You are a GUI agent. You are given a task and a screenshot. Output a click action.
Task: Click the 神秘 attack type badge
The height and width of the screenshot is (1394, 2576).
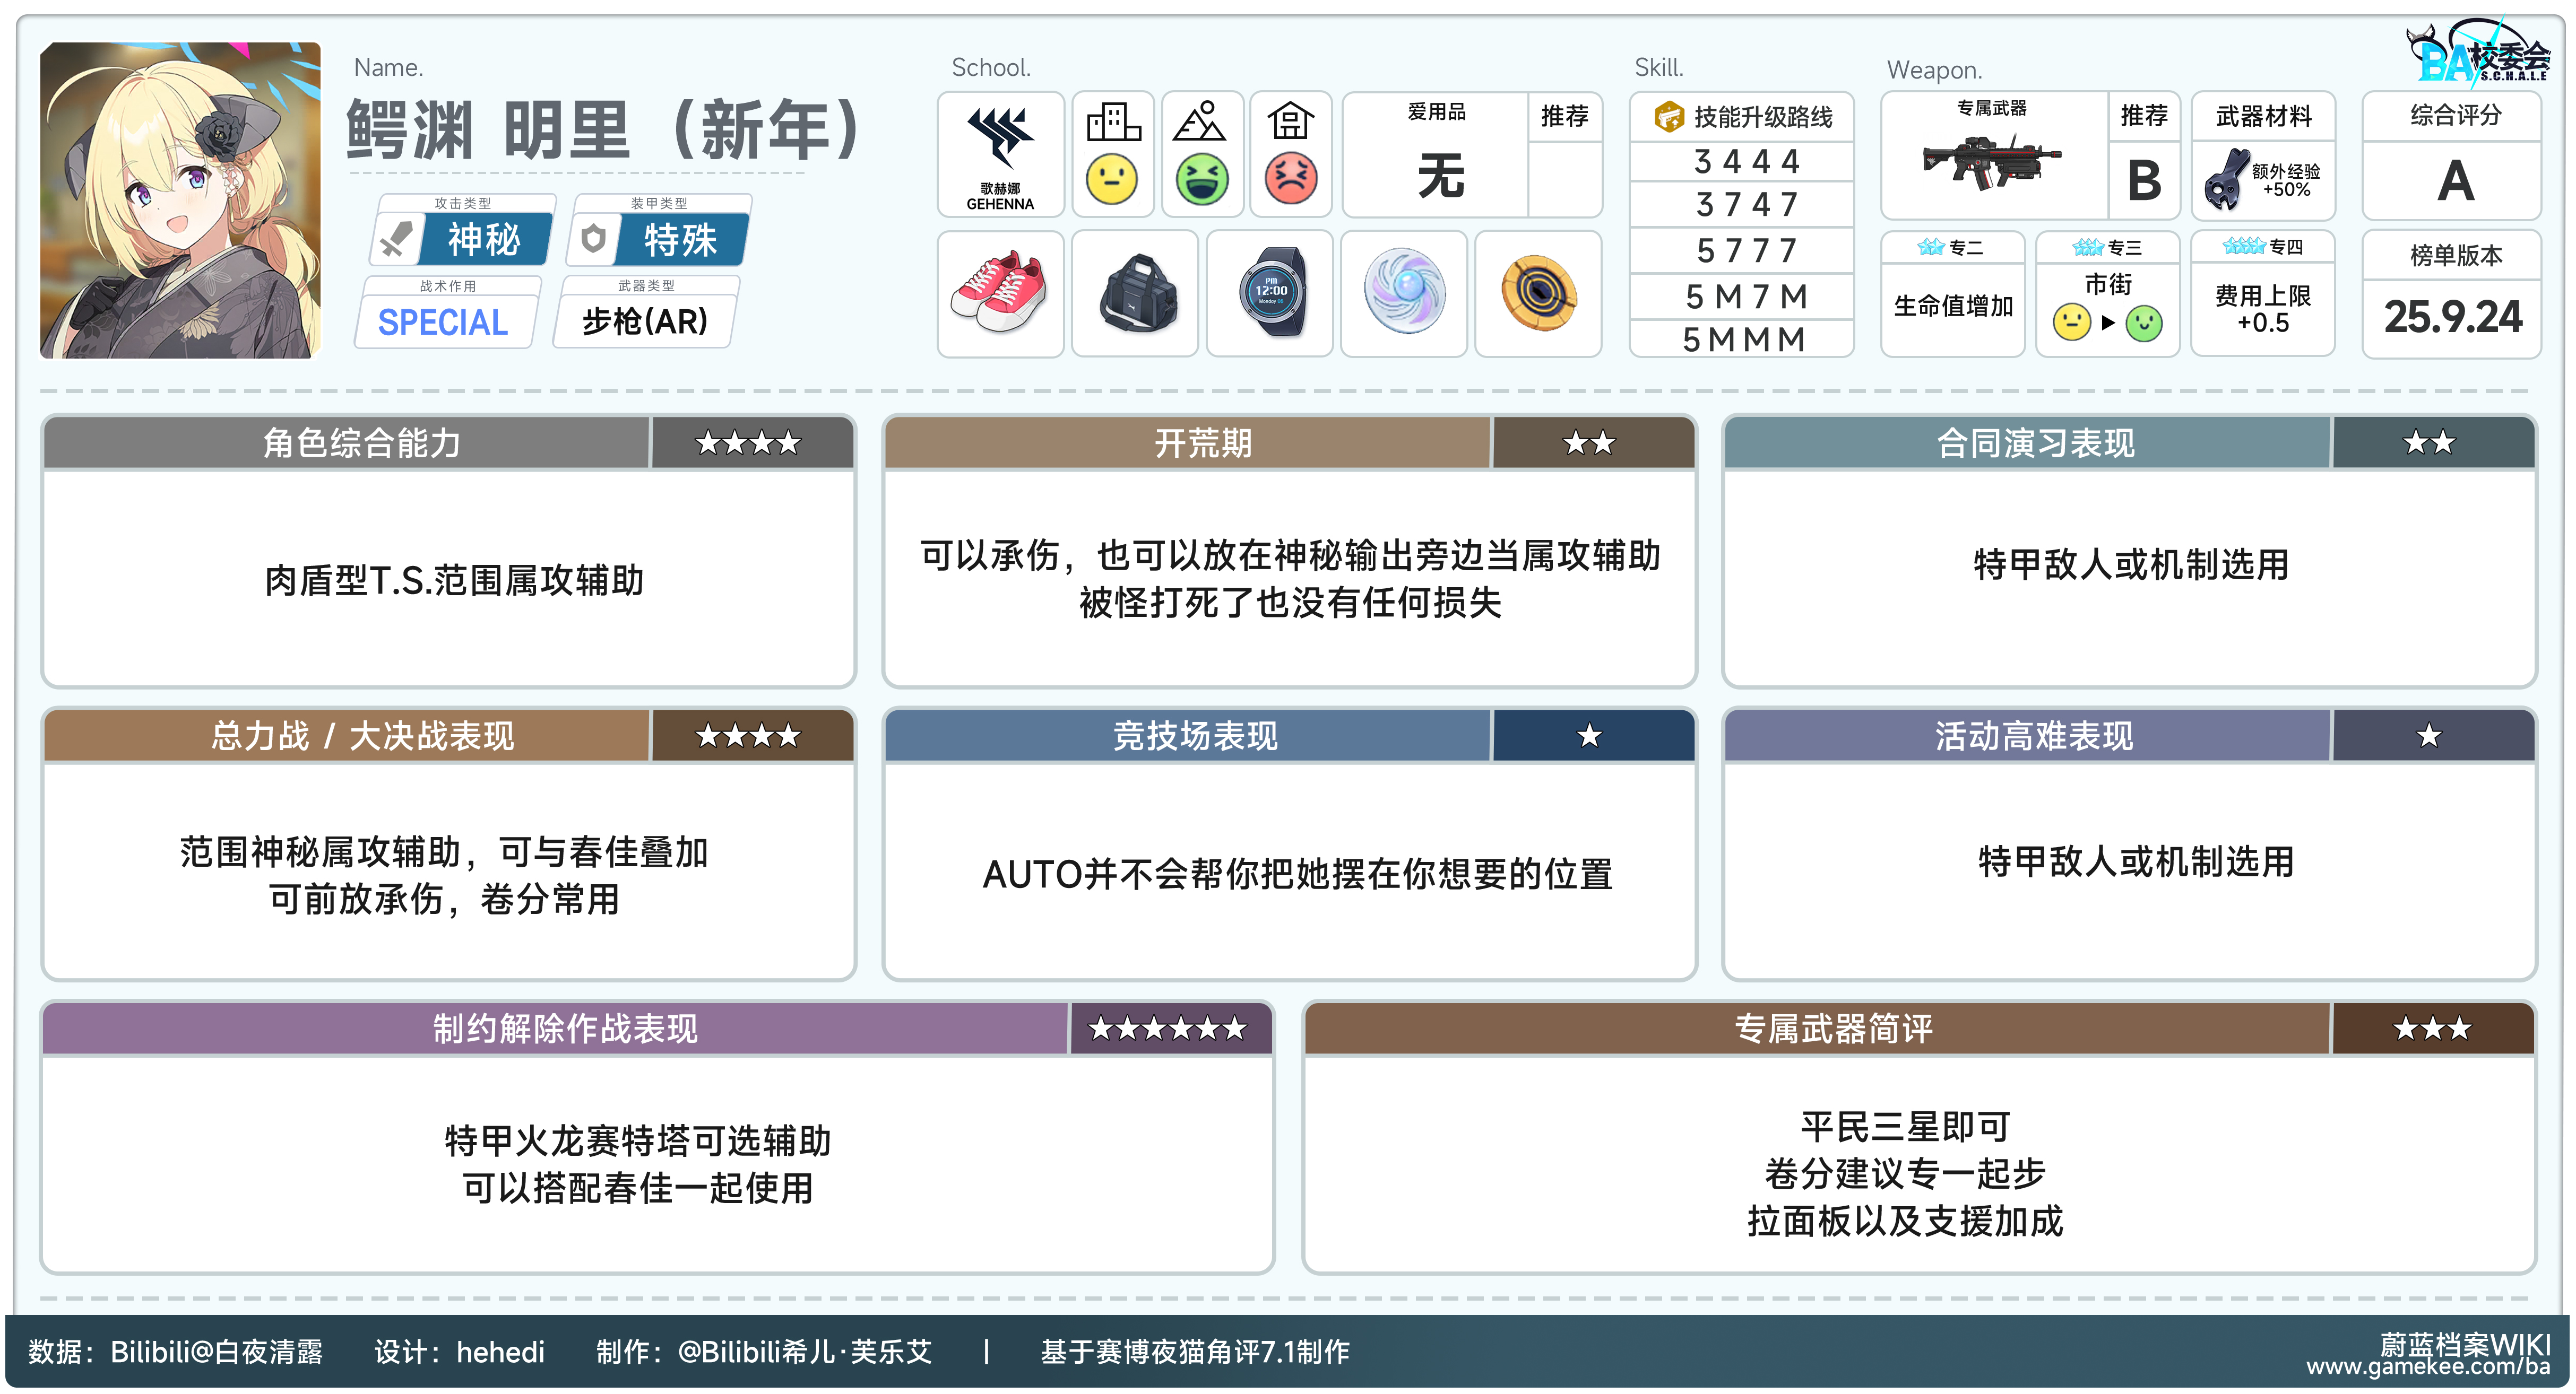pyautogui.click(x=484, y=240)
